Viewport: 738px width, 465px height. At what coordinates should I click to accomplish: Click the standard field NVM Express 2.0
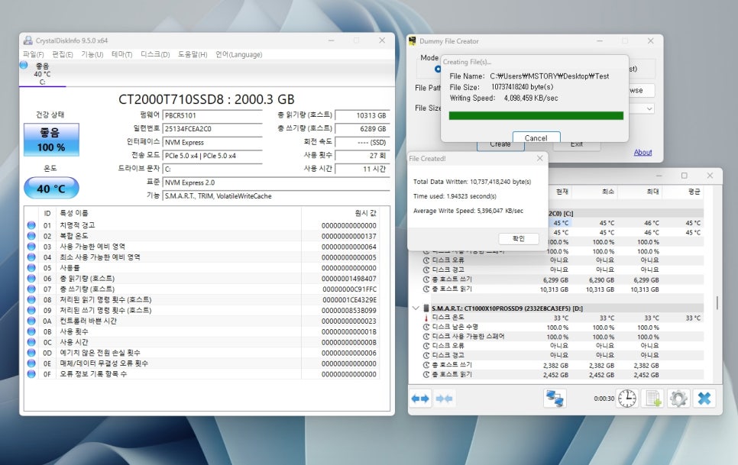click(277, 182)
